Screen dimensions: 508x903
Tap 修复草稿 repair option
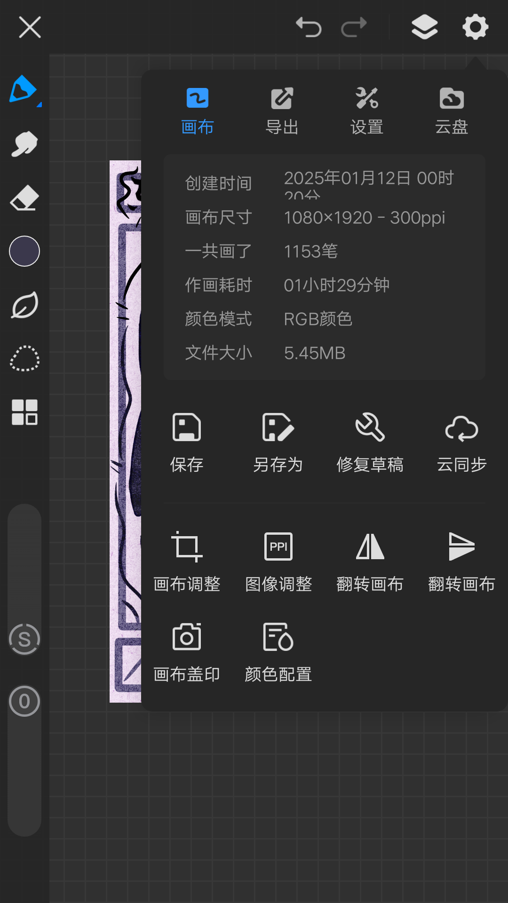point(370,443)
